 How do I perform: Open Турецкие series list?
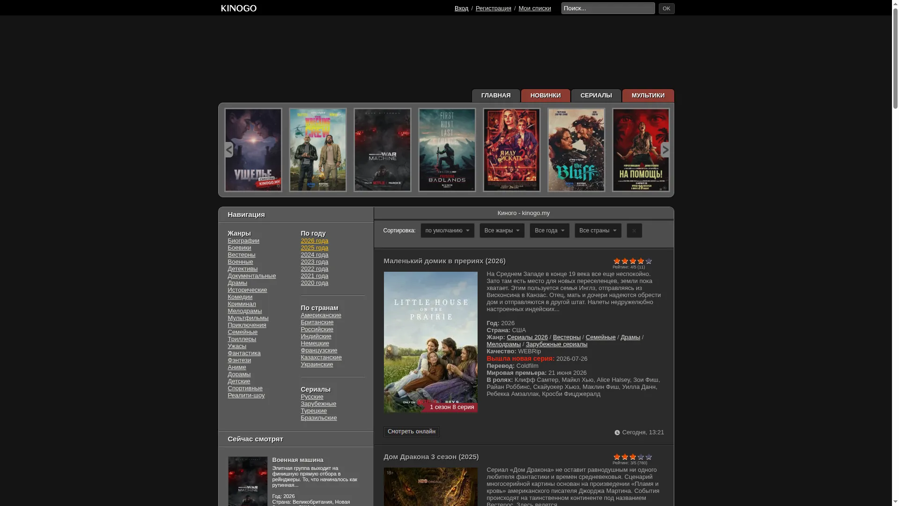pyautogui.click(x=314, y=411)
